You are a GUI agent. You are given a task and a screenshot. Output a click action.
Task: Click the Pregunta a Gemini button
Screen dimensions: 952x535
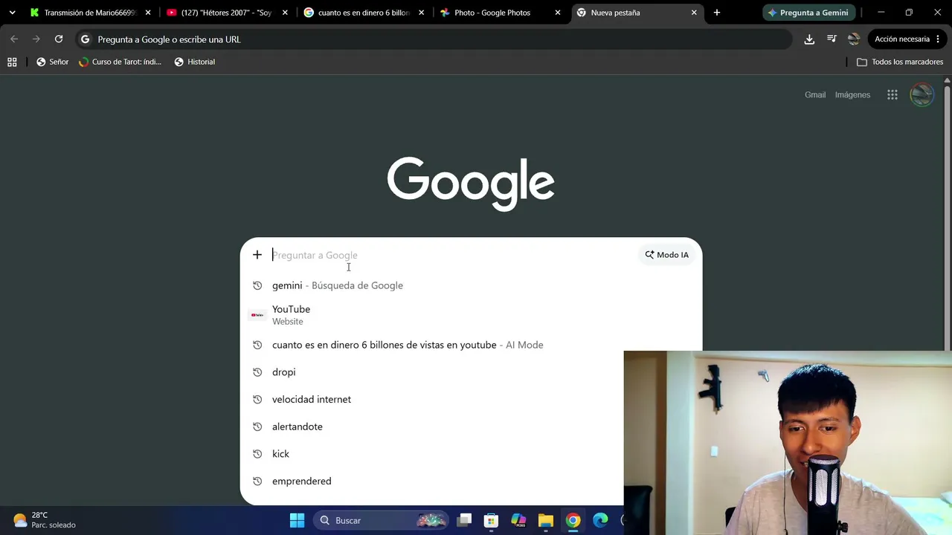808,13
